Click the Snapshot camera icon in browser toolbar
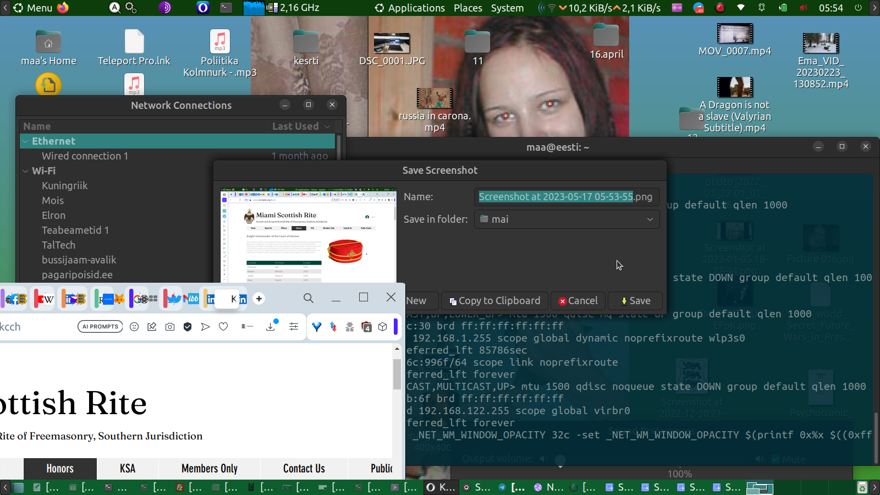Viewport: 880px width, 495px height. [170, 327]
